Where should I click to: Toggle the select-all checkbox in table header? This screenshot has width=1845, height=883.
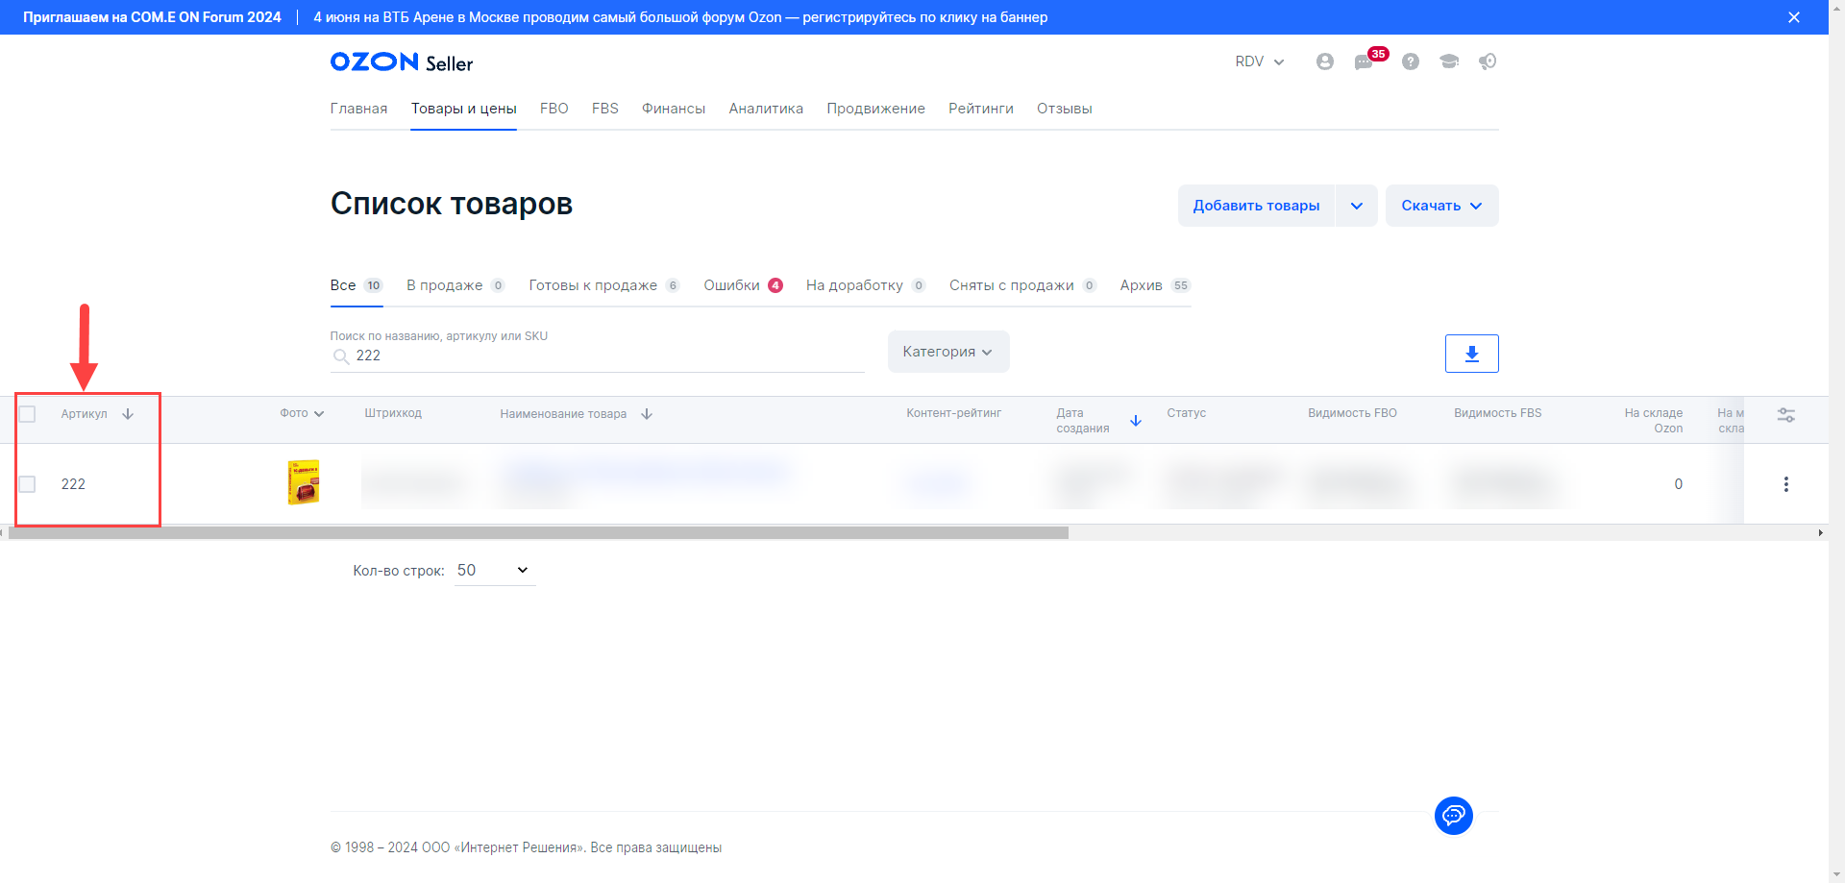coord(28,414)
